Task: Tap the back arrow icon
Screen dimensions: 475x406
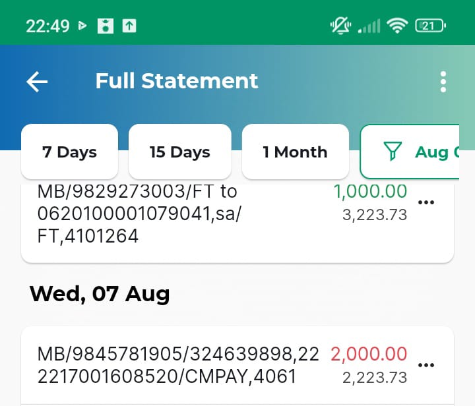Action: pyautogui.click(x=37, y=81)
